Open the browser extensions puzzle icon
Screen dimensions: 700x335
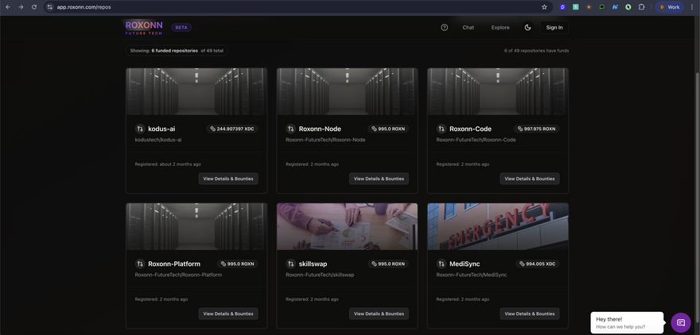(x=641, y=6)
